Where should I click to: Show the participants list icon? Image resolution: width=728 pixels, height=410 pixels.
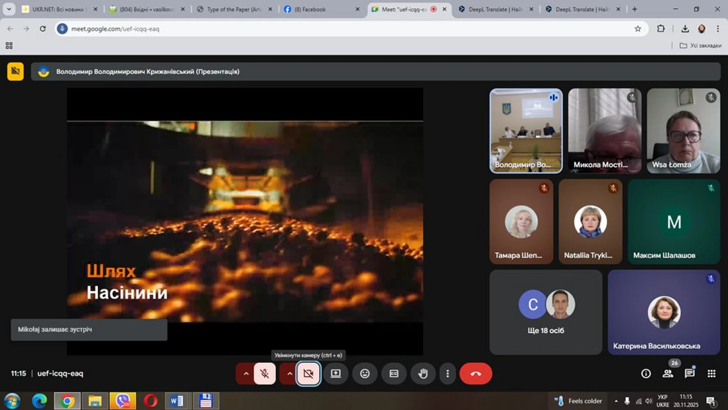(668, 374)
